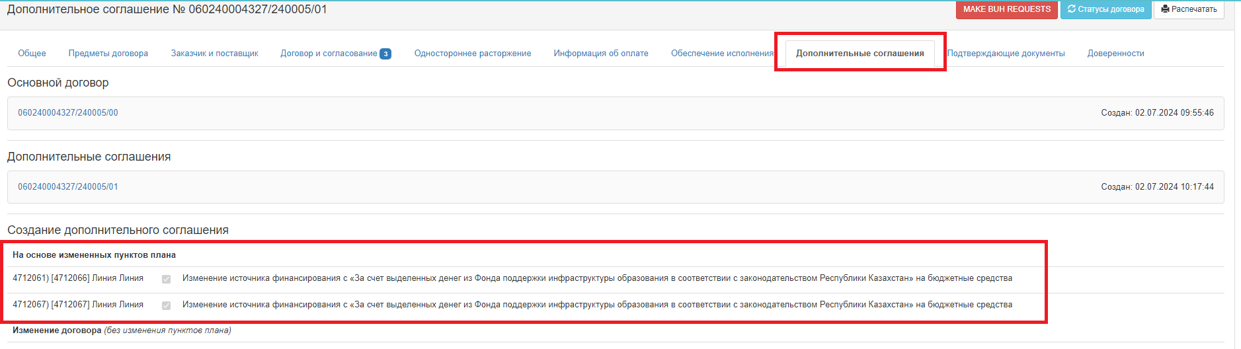This screenshot has width=1241, height=349.
Task: Click funding-change description in the 4712061) [4712066] row
Action: click(597, 278)
